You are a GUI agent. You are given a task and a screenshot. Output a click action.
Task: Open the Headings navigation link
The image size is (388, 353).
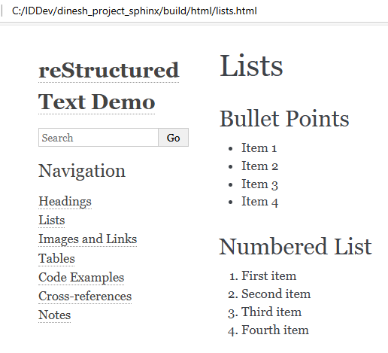pyautogui.click(x=65, y=202)
